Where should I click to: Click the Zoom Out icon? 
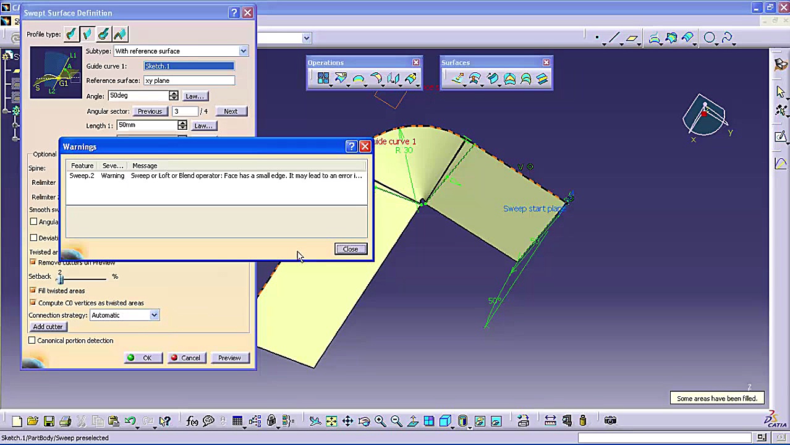pos(396,422)
